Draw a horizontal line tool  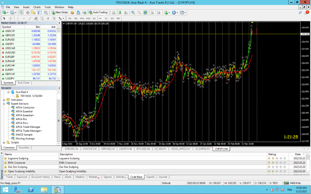[x=24, y=19]
